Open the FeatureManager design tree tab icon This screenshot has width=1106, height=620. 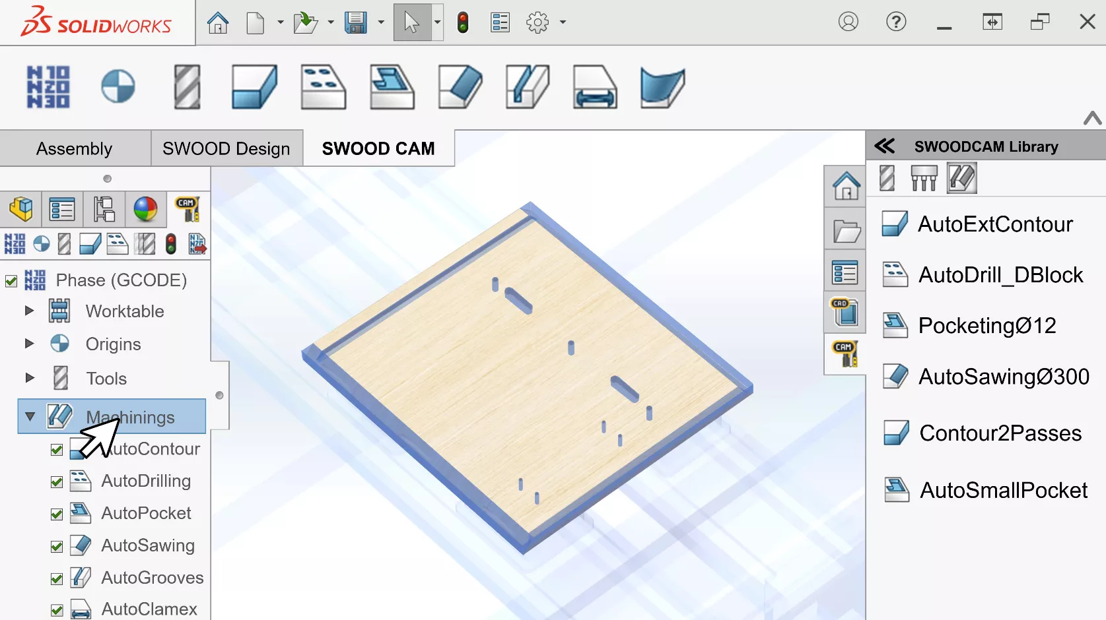(x=21, y=209)
